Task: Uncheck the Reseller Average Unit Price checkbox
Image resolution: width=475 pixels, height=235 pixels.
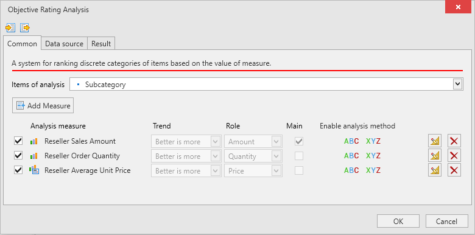Action: [18, 170]
